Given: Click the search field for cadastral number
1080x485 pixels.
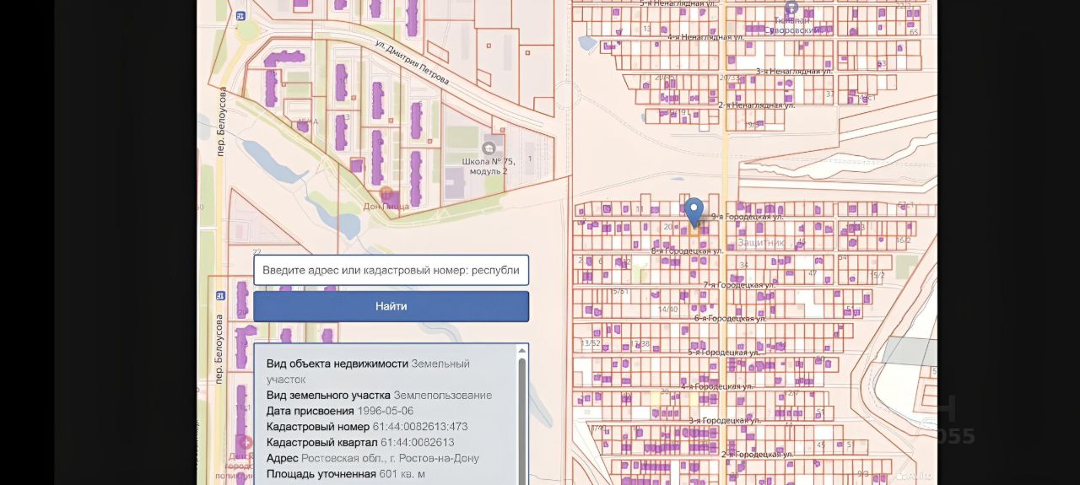Looking at the screenshot, I should [x=391, y=270].
